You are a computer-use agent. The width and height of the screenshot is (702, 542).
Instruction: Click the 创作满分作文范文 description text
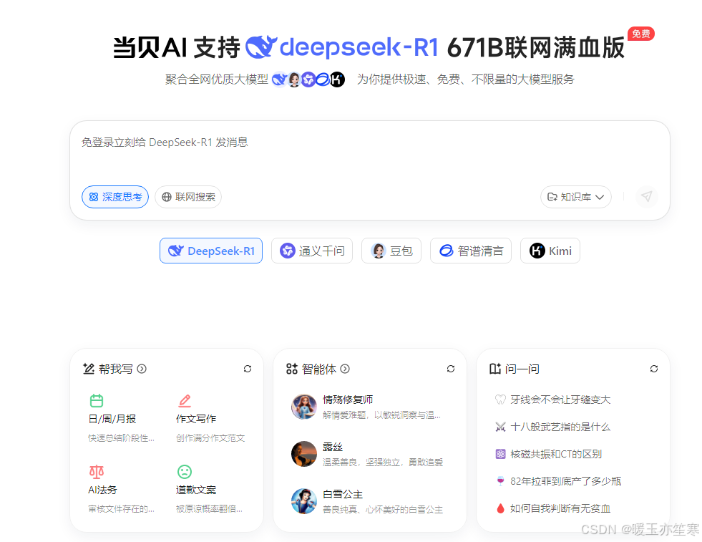[210, 438]
